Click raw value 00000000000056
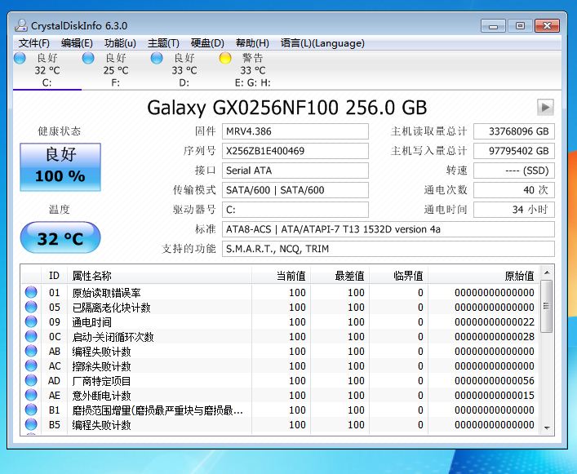Image resolution: width=577 pixels, height=474 pixels. (495, 381)
